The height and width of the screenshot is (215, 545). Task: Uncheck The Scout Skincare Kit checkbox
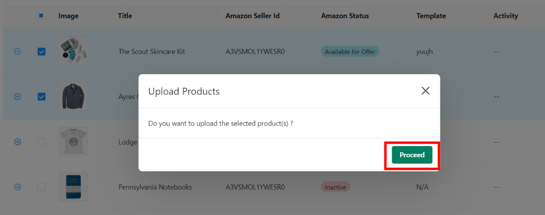41,51
